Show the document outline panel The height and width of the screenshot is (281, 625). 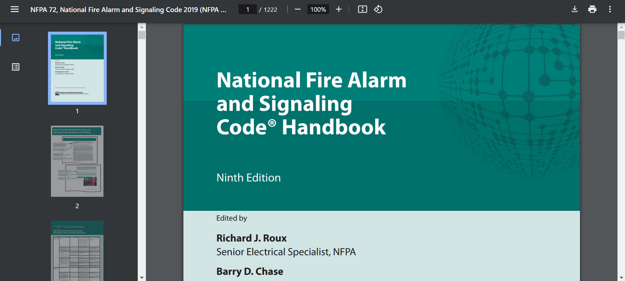[15, 67]
